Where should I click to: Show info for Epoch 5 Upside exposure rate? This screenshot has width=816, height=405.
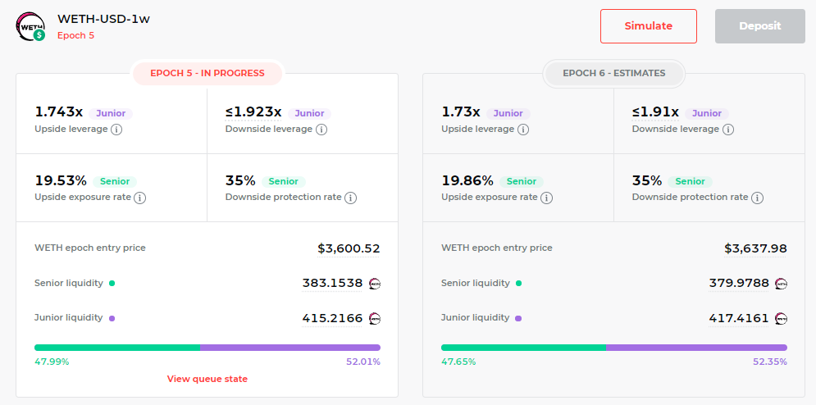pos(140,198)
